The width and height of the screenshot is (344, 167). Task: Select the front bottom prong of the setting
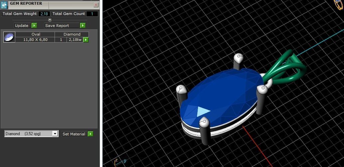click(x=204, y=131)
